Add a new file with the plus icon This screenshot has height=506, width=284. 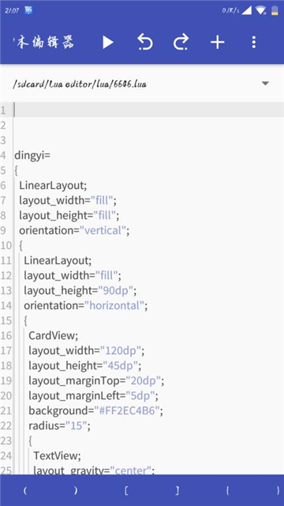[x=218, y=42]
